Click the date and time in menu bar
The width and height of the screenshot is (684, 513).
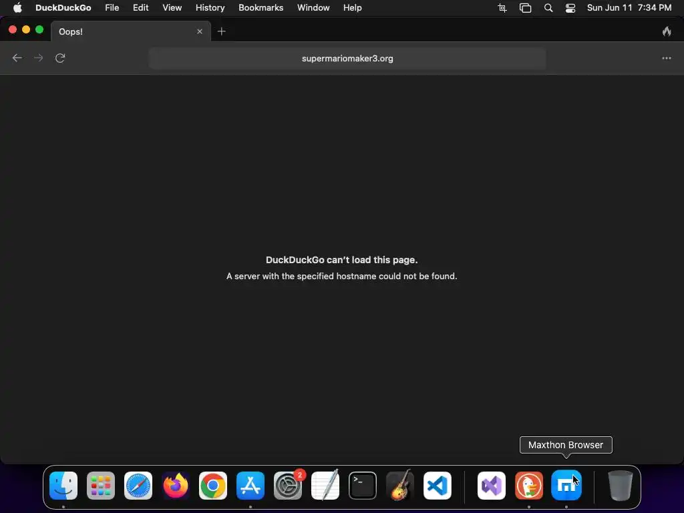(629, 8)
